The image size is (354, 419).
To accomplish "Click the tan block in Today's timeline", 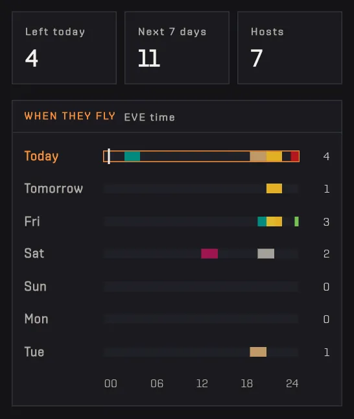I will click(x=258, y=156).
